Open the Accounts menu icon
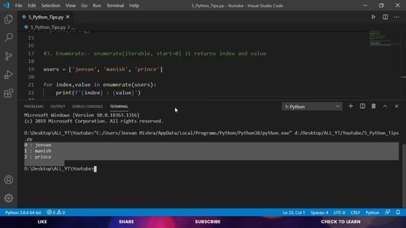This screenshot has width=406, height=228. [x=8, y=180]
